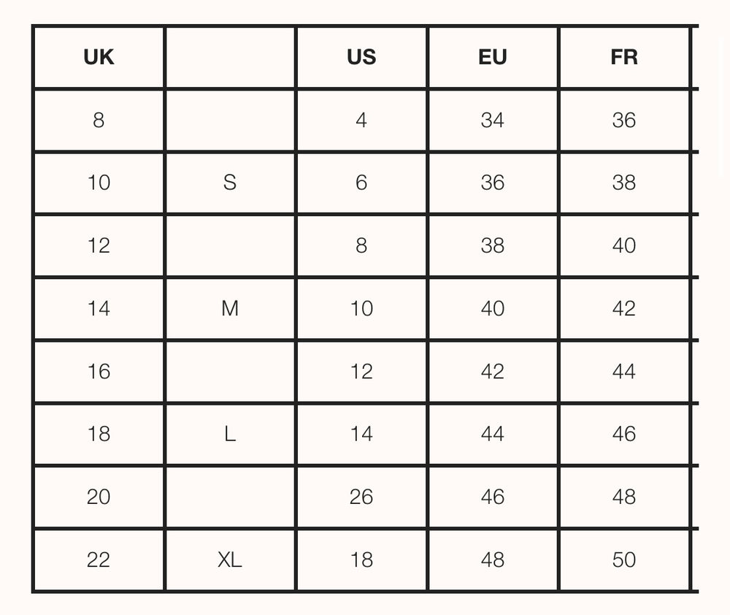The width and height of the screenshot is (730, 615).
Task: Click the UK column header
Action: click(x=99, y=57)
